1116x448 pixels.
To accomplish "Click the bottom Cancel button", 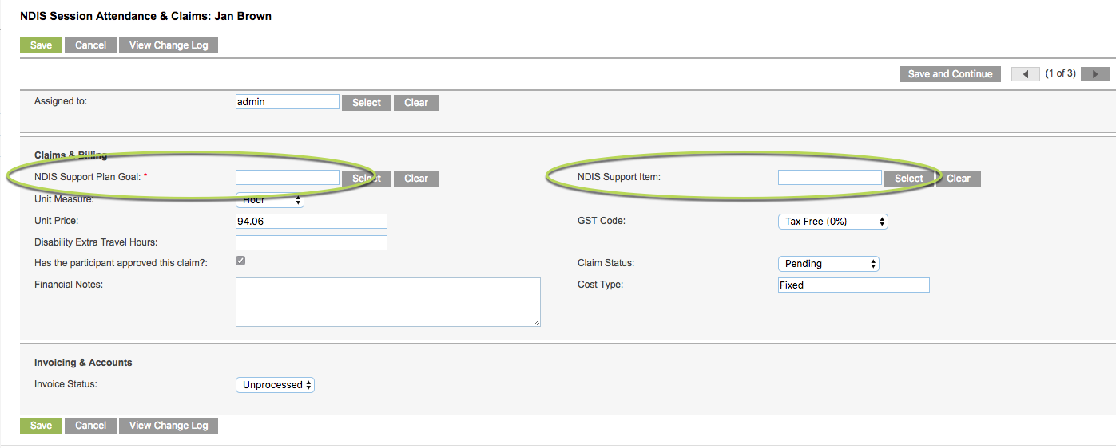I will coord(90,426).
